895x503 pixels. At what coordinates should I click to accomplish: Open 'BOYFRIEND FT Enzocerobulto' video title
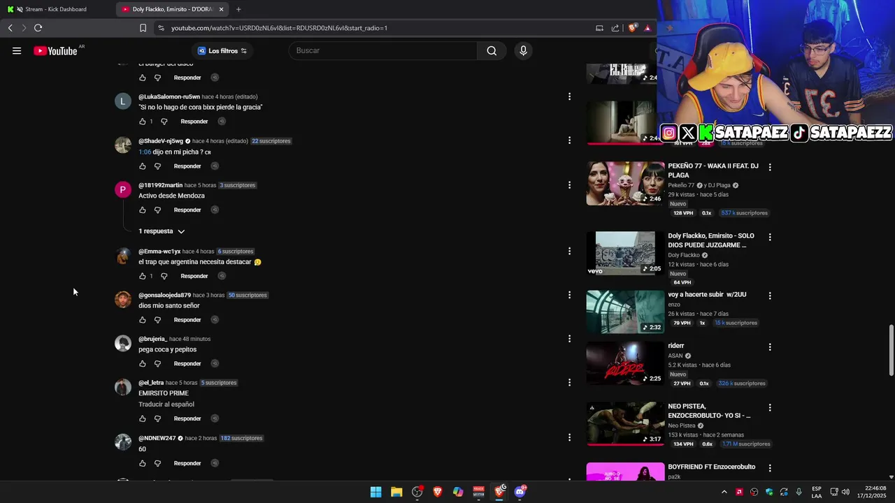pyautogui.click(x=711, y=467)
